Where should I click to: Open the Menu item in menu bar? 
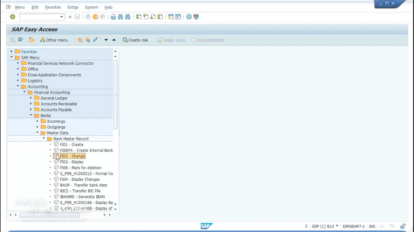[20, 7]
